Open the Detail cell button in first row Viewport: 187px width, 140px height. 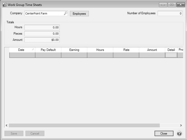pyautogui.click(x=171, y=55)
